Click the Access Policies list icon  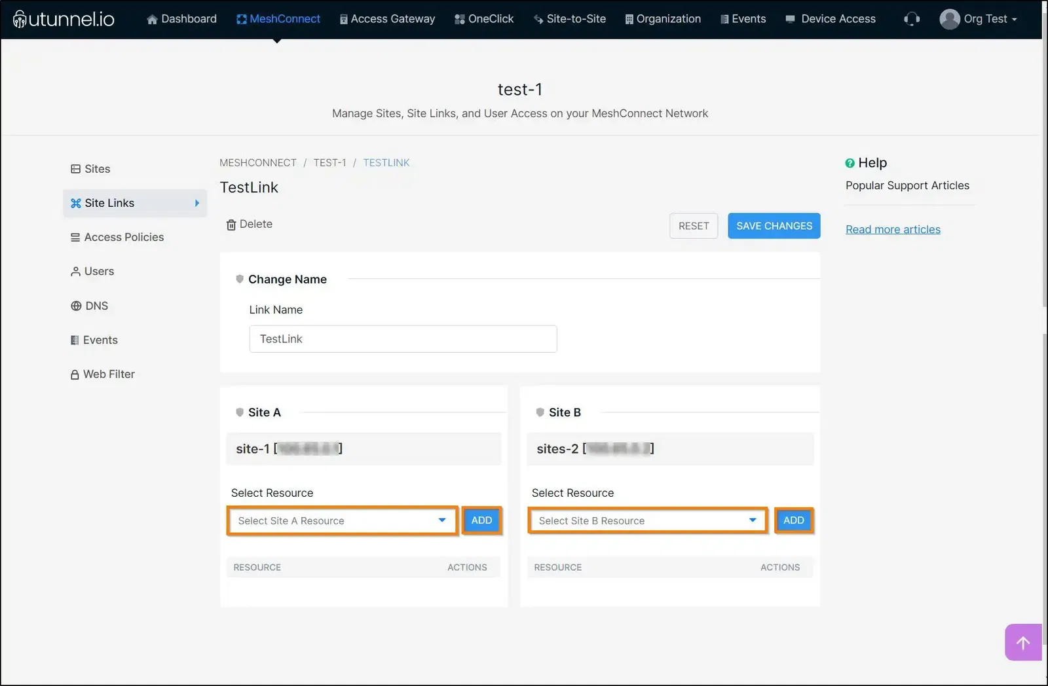click(75, 237)
